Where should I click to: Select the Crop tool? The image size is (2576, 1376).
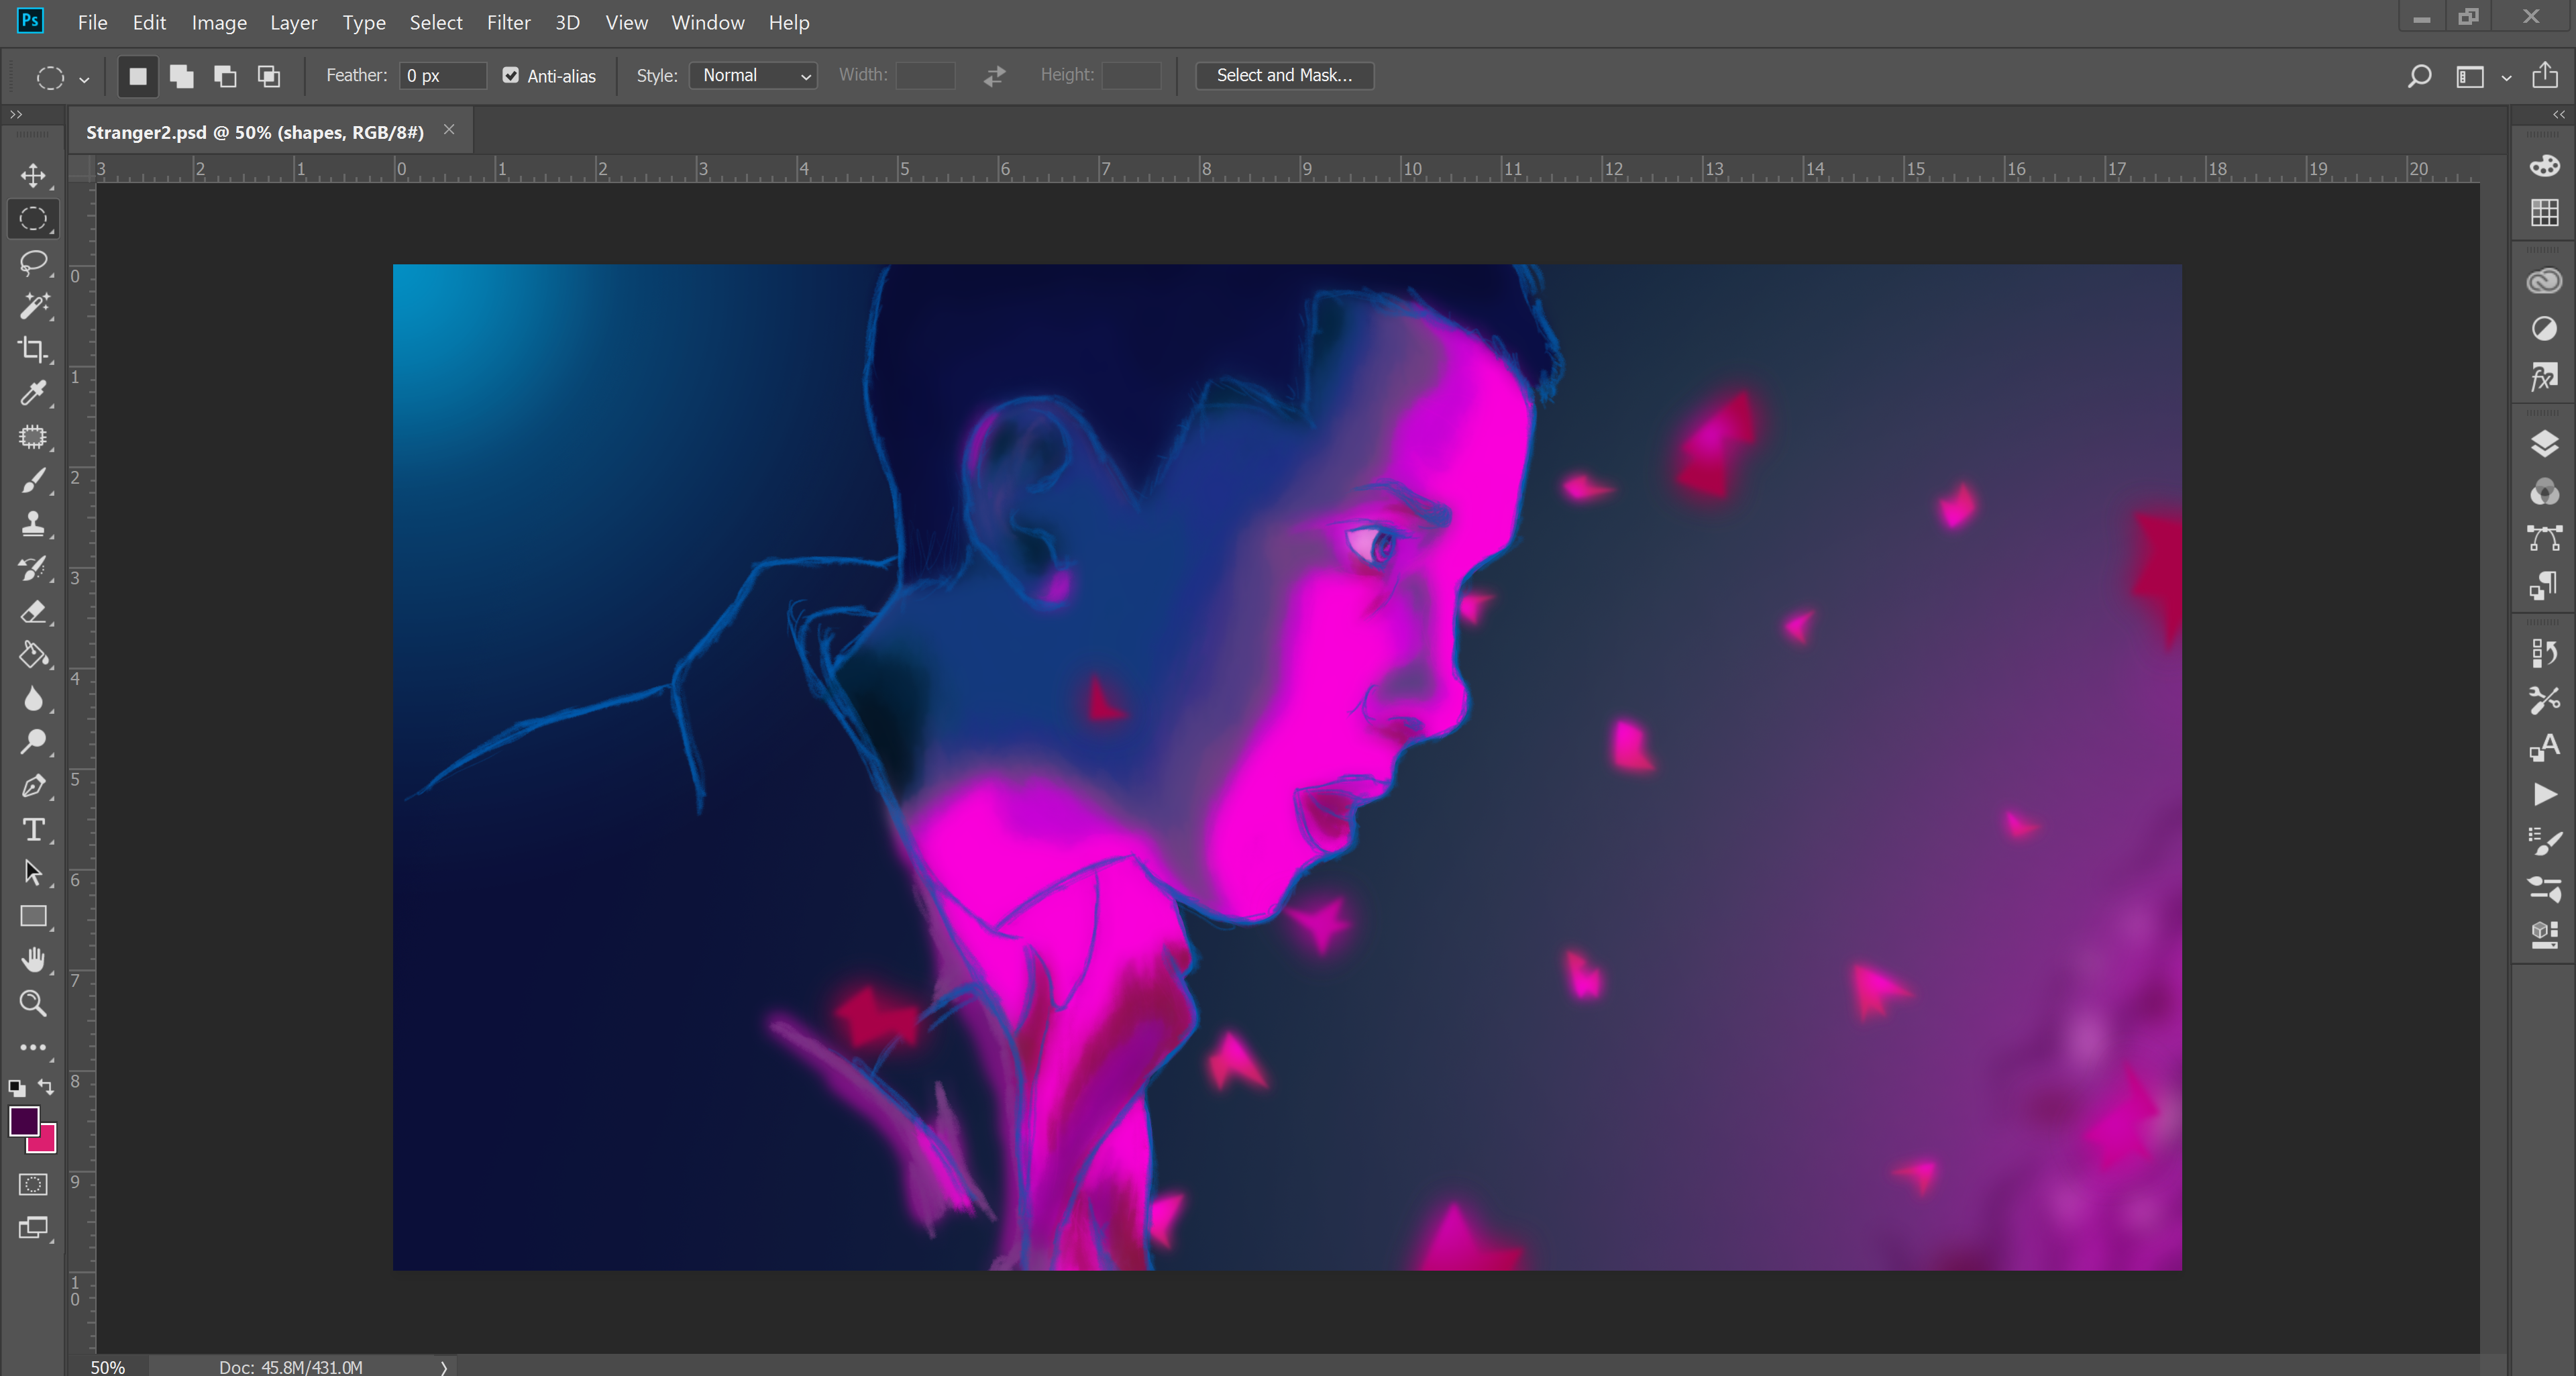click(x=33, y=349)
